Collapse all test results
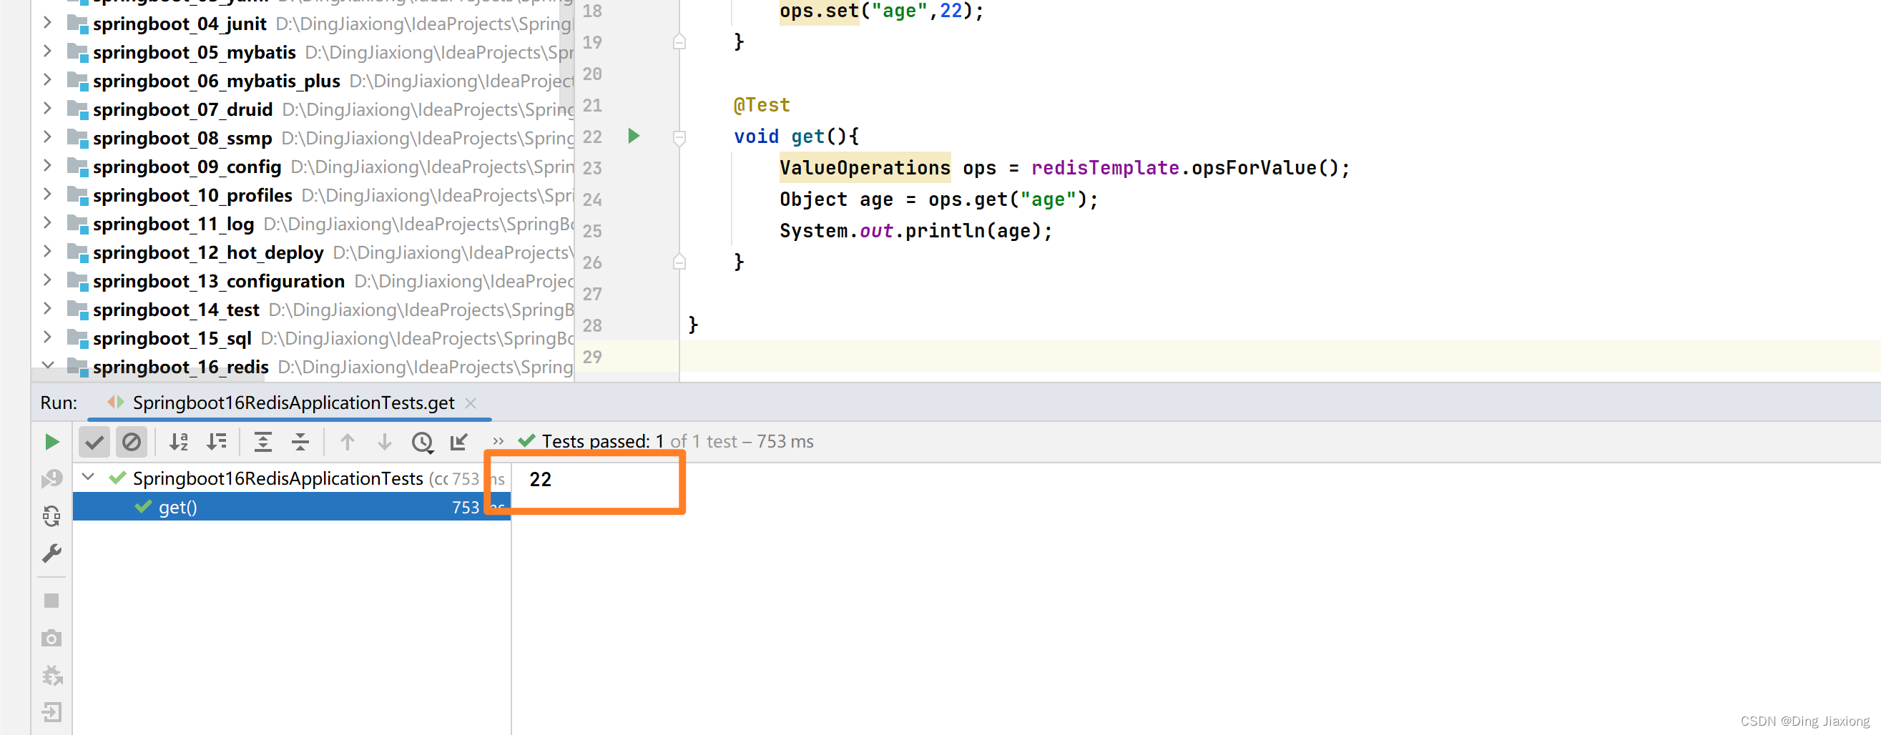The height and width of the screenshot is (735, 1881). click(300, 442)
